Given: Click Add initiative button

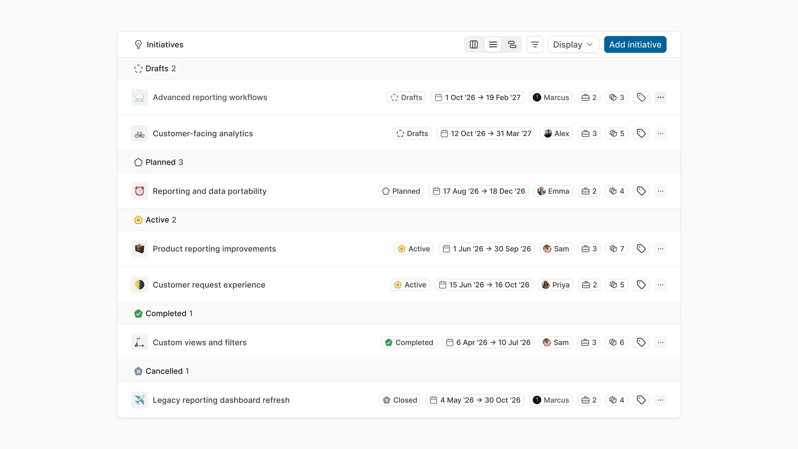Looking at the screenshot, I should (635, 44).
